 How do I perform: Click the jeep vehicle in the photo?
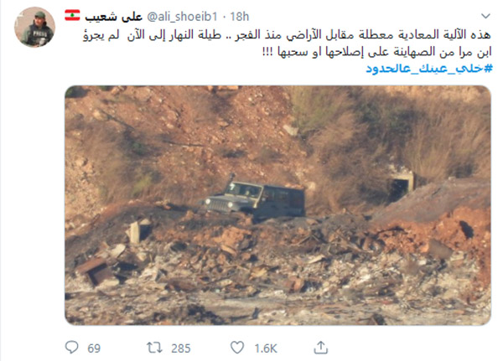(x=254, y=199)
